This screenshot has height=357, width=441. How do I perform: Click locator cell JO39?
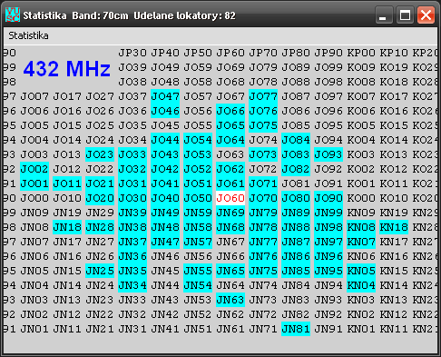click(132, 67)
